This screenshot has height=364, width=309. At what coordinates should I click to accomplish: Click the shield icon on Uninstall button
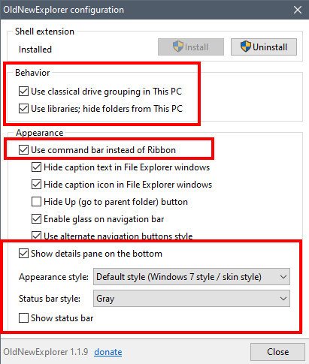tap(245, 47)
